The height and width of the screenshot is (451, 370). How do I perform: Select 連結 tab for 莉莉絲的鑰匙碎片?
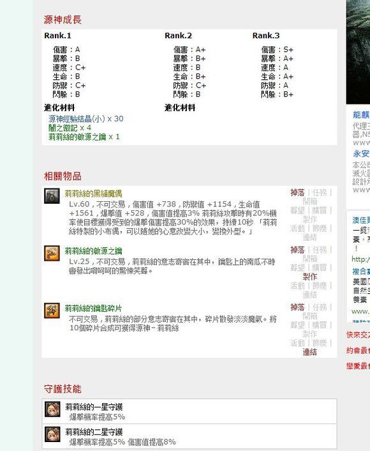pos(310,352)
